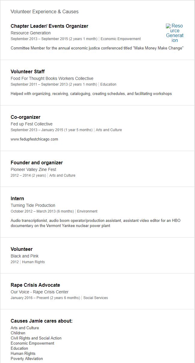This screenshot has width=195, height=363.
Task: Click the Intern position heading
Action: 17,199
